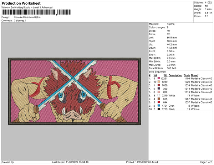Click the 'Stop Sequence:' heading

point(158,72)
